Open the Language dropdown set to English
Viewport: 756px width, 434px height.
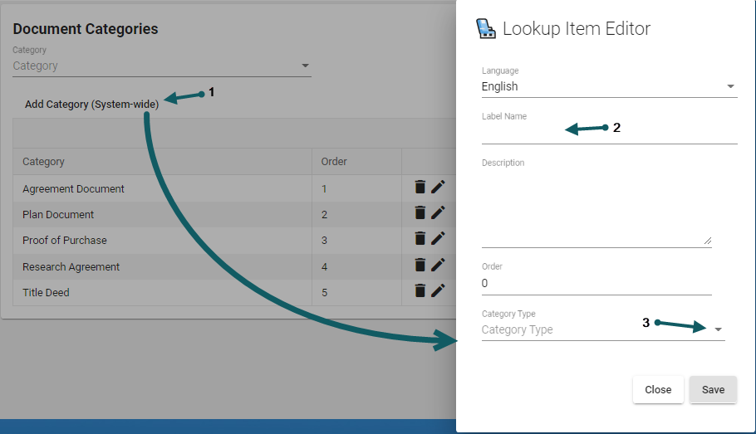tap(608, 86)
